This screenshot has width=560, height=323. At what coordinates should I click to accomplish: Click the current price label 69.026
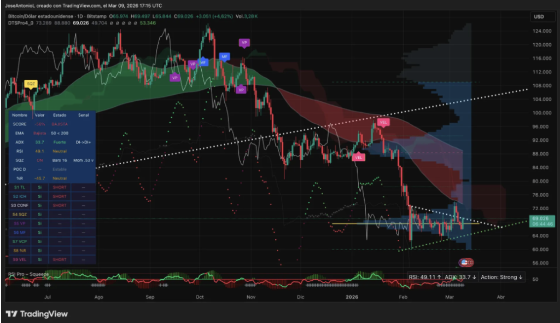point(540,218)
